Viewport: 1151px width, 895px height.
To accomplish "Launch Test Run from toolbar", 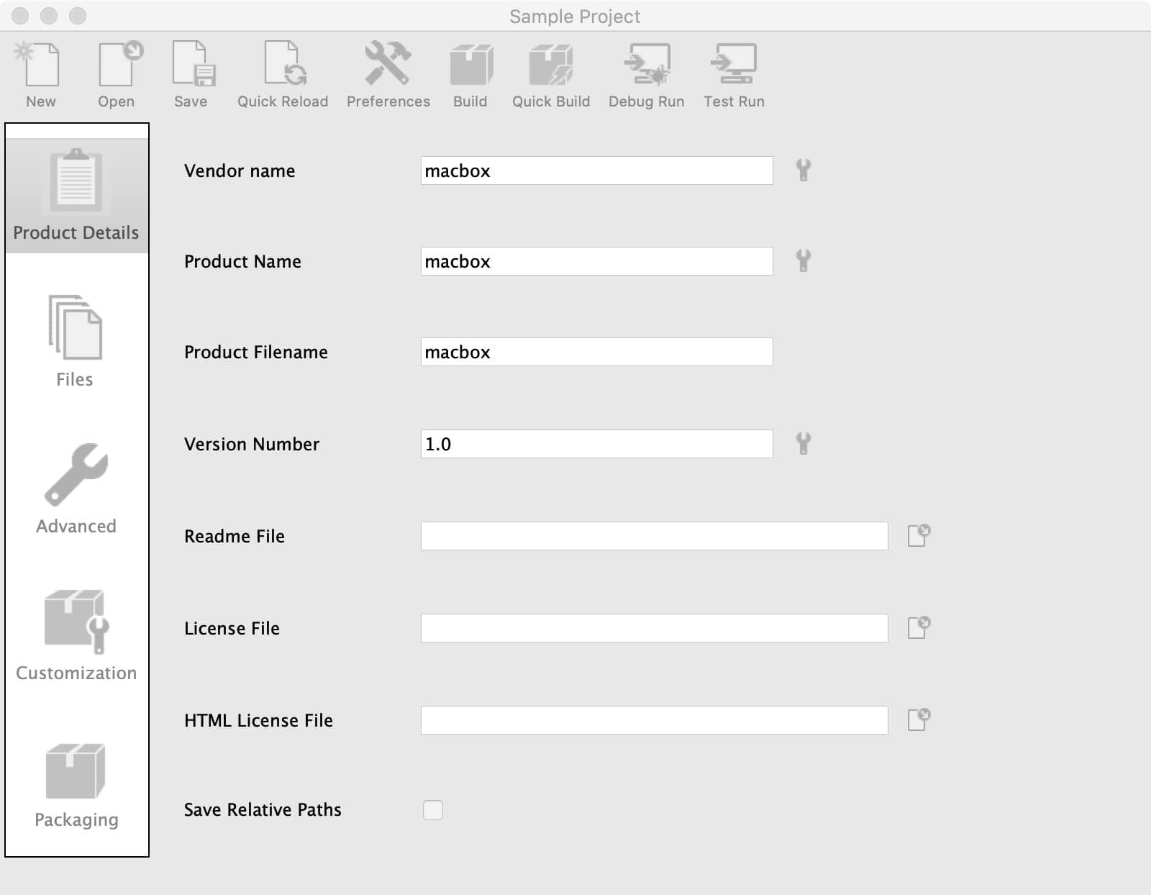I will pos(734,75).
